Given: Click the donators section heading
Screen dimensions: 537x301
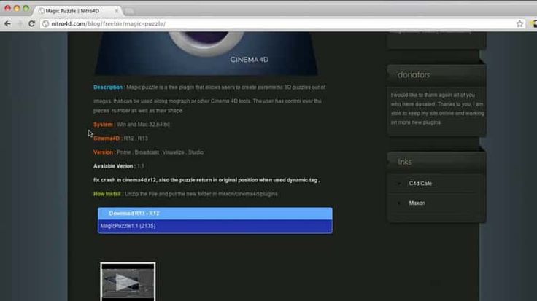Looking at the screenshot, I should click(414, 74).
